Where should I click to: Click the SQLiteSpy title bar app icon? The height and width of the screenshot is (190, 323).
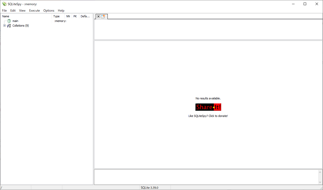point(4,4)
